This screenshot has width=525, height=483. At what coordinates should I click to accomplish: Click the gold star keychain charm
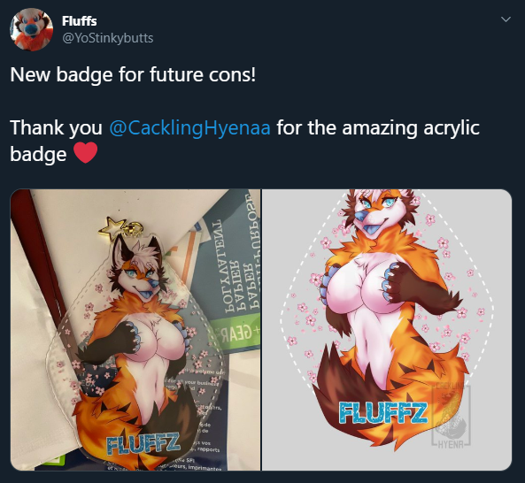click(111, 227)
